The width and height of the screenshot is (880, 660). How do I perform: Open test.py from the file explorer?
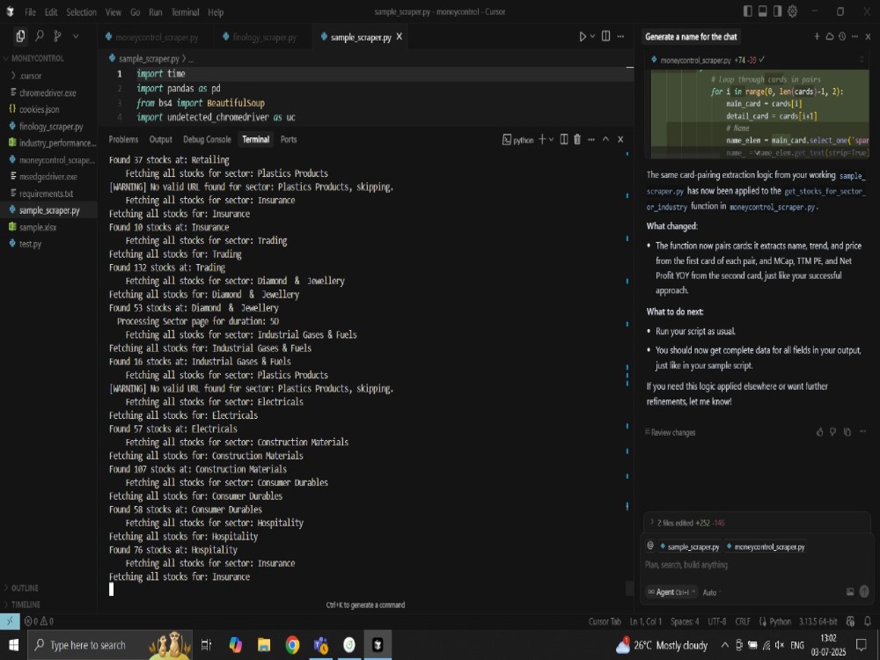click(30, 244)
